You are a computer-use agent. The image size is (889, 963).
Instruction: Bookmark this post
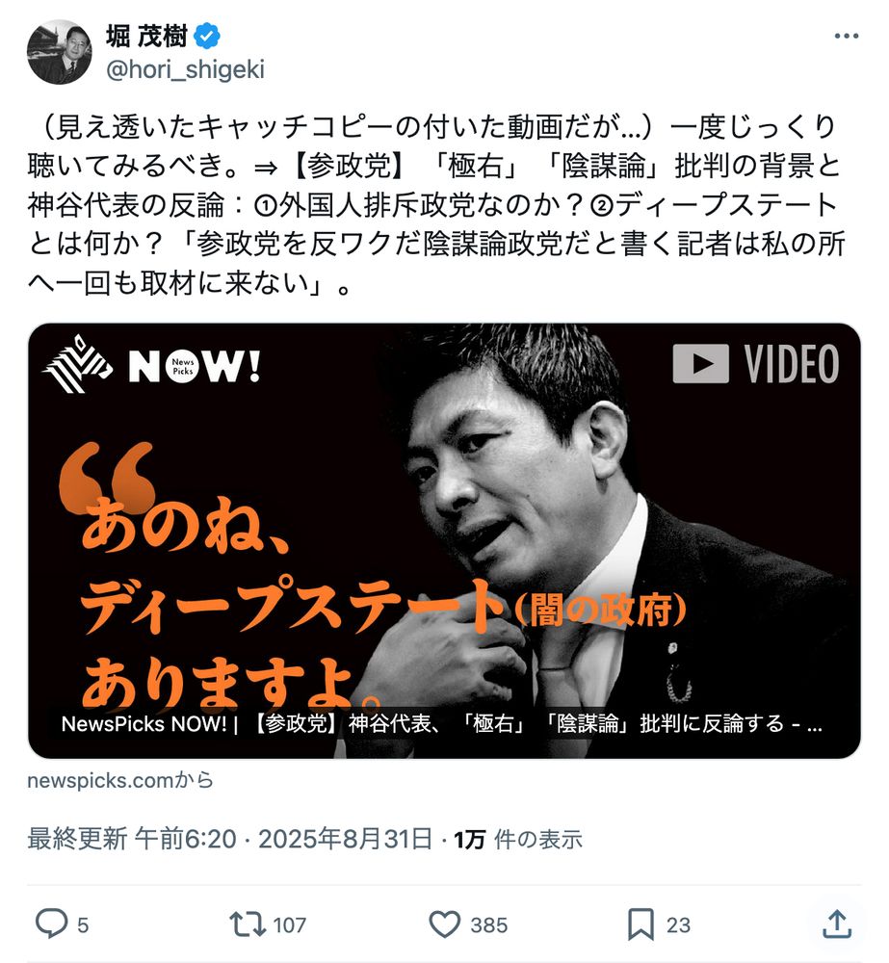641,924
